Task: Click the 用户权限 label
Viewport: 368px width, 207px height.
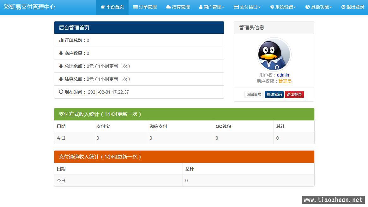Action: [x=267, y=81]
